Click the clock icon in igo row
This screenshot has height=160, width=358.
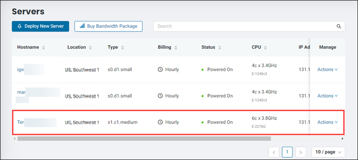point(160,69)
